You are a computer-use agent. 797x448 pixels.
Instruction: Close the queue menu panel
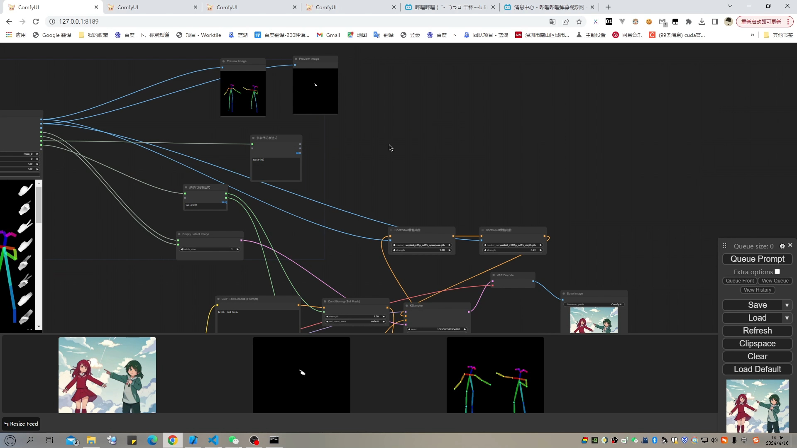click(790, 246)
